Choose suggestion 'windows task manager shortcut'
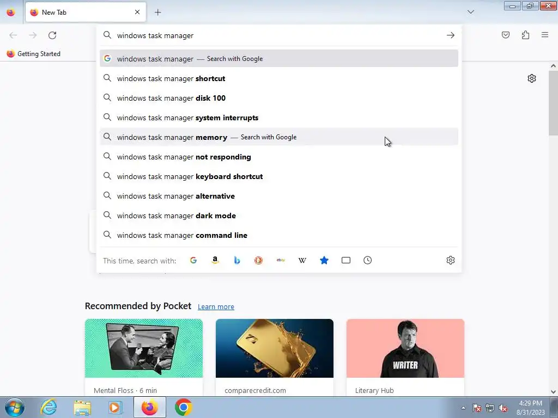 (279, 78)
